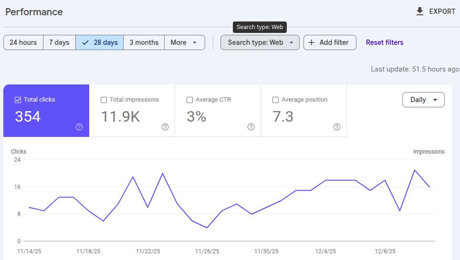Click the Reset filters link
The height and width of the screenshot is (260, 460).
385,42
